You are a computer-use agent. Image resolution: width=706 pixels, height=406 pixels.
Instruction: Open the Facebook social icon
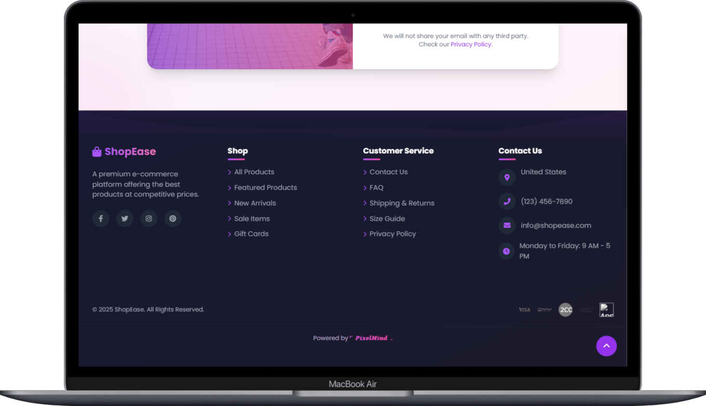pos(101,218)
